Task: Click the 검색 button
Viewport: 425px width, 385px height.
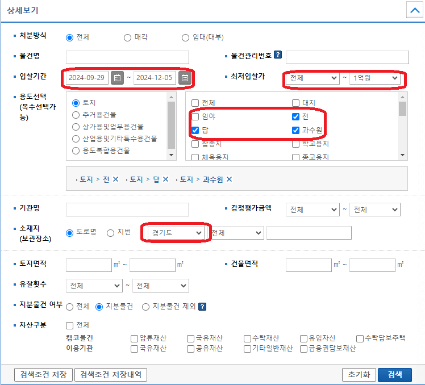Action: (395, 375)
